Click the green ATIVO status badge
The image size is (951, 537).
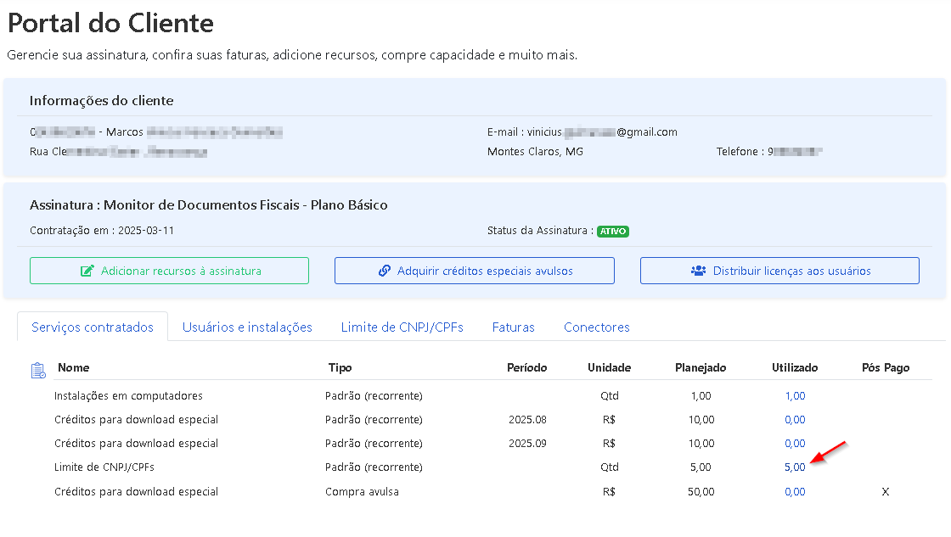point(612,232)
